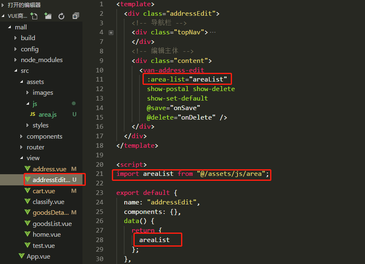The height and width of the screenshot is (264, 365).
Task: Expand the node_modules folder
Action: click(x=15, y=60)
